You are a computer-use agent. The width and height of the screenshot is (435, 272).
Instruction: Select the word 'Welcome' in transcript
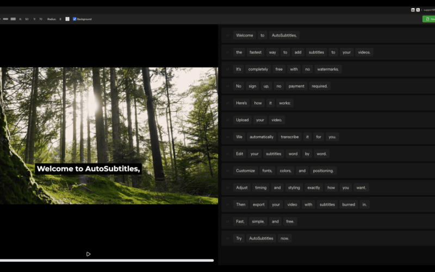coord(244,35)
